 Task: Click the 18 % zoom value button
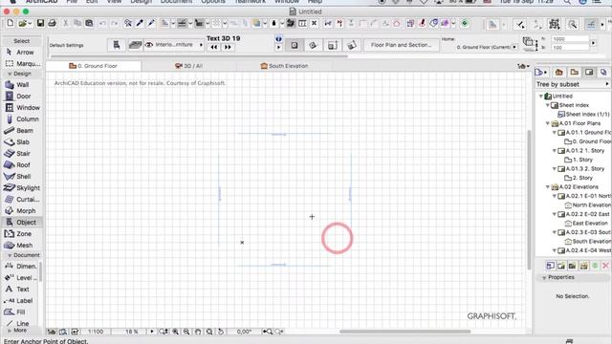pos(132,332)
